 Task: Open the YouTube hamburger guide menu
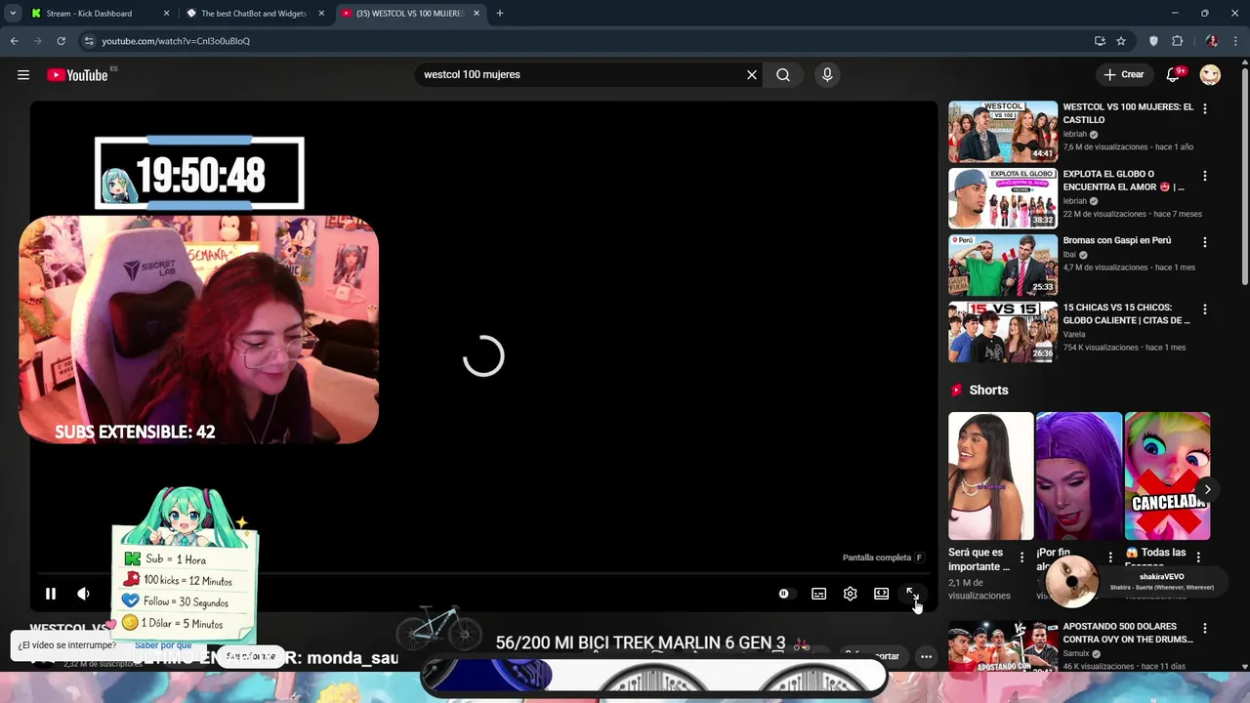(23, 75)
